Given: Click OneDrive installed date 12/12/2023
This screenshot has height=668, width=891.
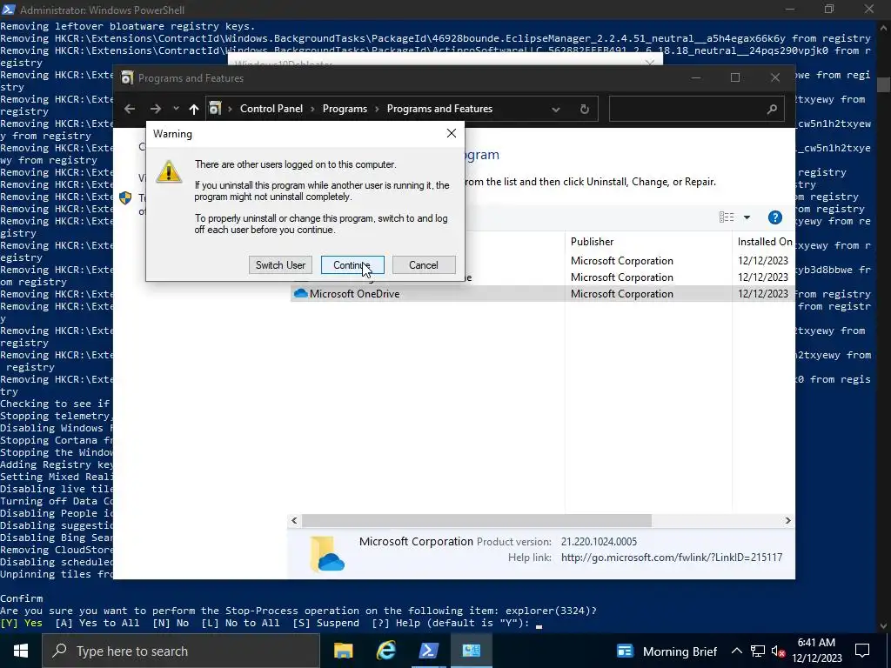Looking at the screenshot, I should (763, 294).
